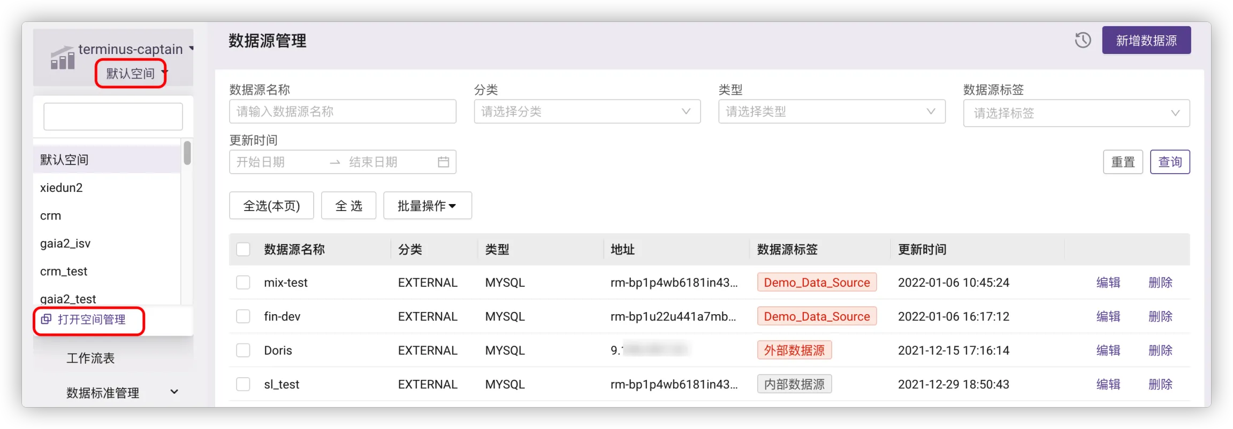This screenshot has width=1233, height=429.
Task: Click 编辑 for the fin-dev row
Action: pos(1108,317)
